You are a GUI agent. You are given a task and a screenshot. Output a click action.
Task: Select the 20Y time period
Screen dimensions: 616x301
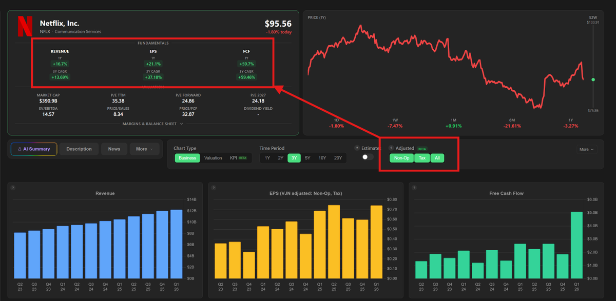pyautogui.click(x=338, y=158)
